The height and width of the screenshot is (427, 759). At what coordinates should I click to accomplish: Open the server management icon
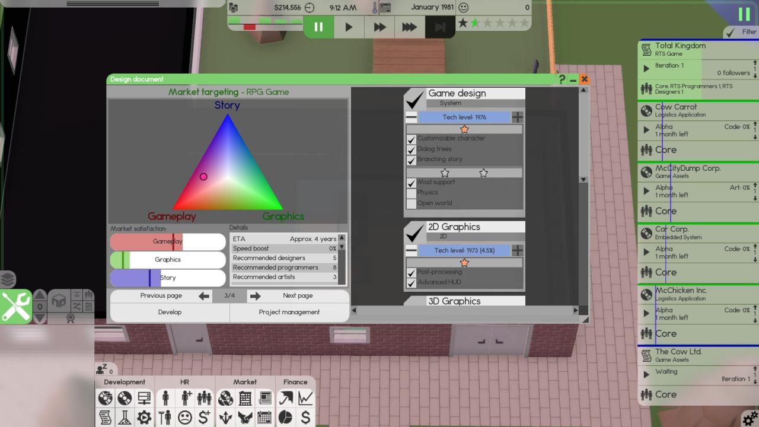144,398
